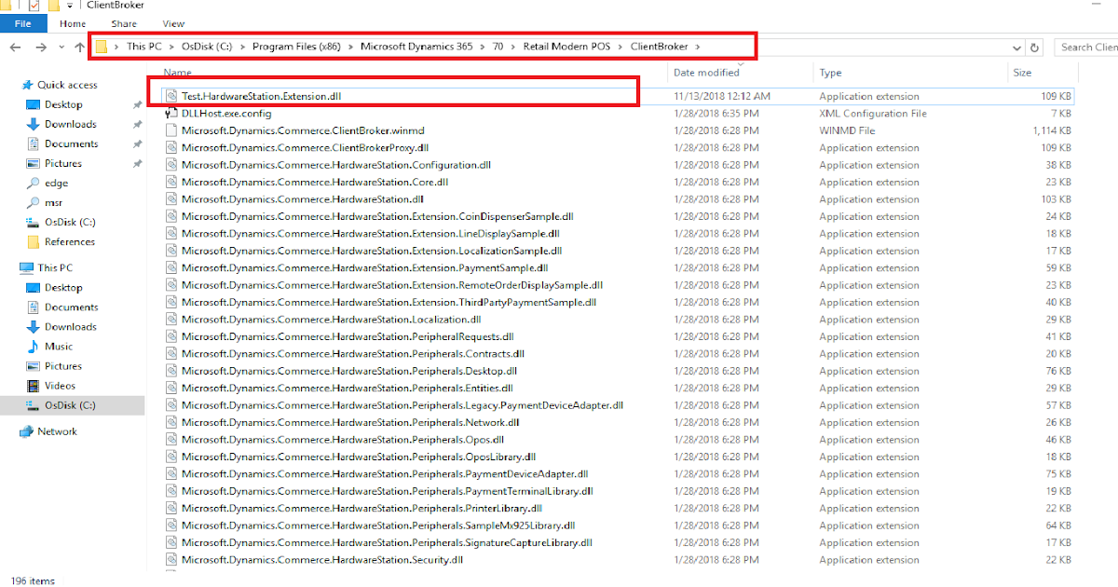Click the Test.HardwareStation.Extension.dll file icon
This screenshot has height=587, width=1118.
(170, 96)
